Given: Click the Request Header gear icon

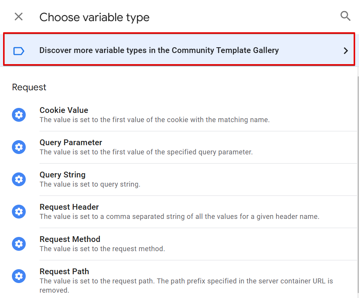Looking at the screenshot, I should coord(19,212).
